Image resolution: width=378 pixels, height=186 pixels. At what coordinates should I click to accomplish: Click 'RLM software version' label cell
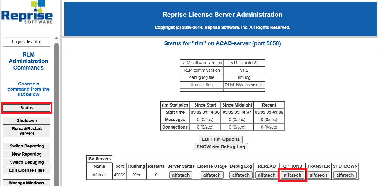[202, 63]
